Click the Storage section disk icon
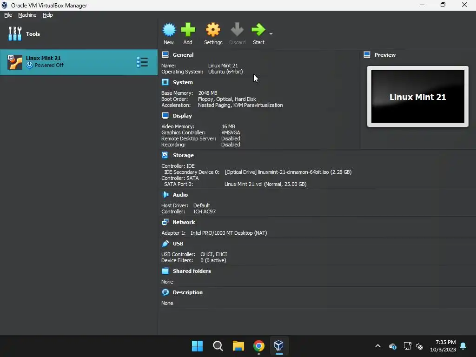The height and width of the screenshot is (357, 476). click(165, 155)
